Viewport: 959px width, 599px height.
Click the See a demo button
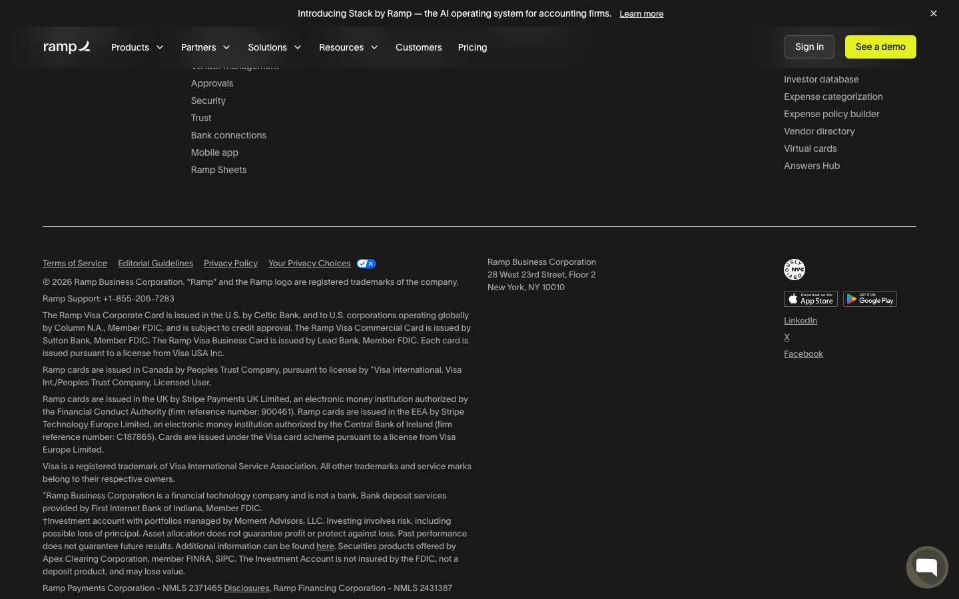880,47
